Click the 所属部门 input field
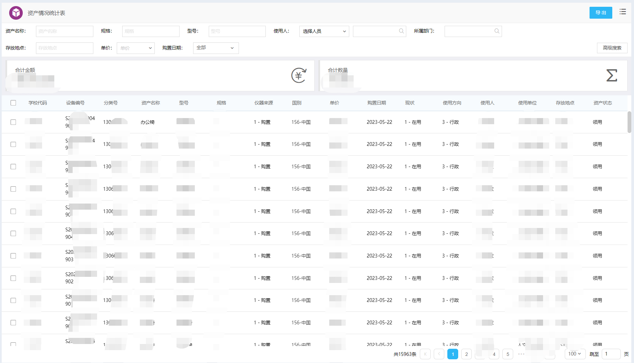The image size is (634, 363). pos(473,31)
